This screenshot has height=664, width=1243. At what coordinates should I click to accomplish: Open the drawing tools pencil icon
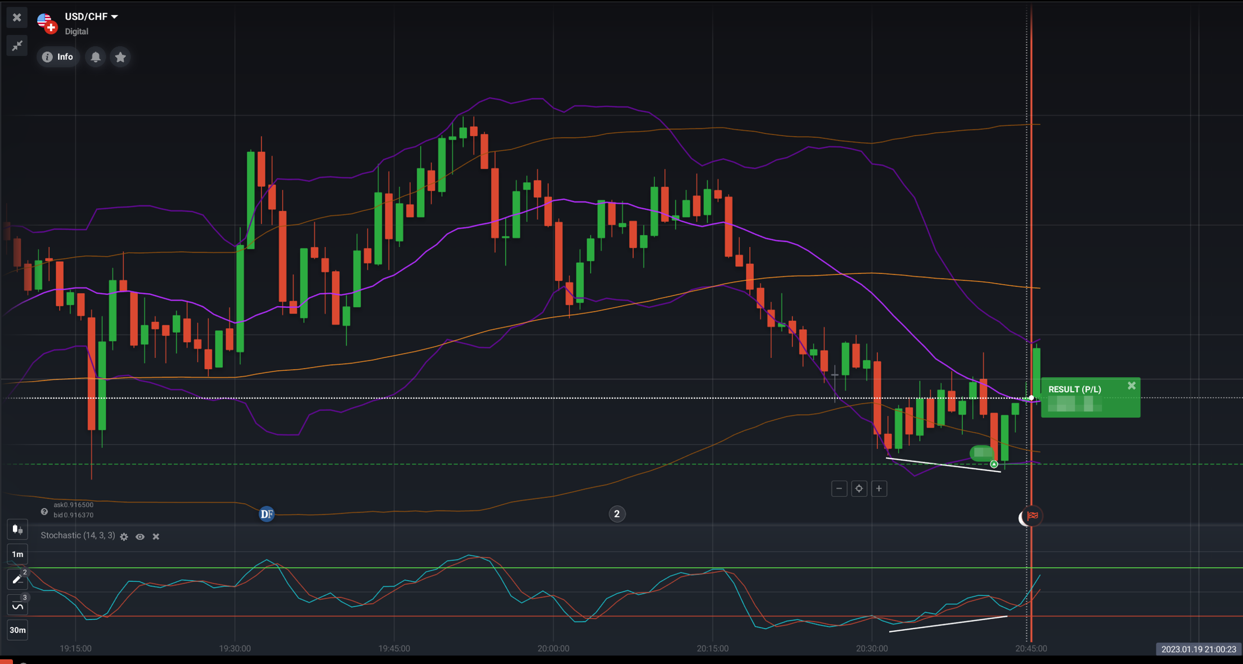point(17,580)
